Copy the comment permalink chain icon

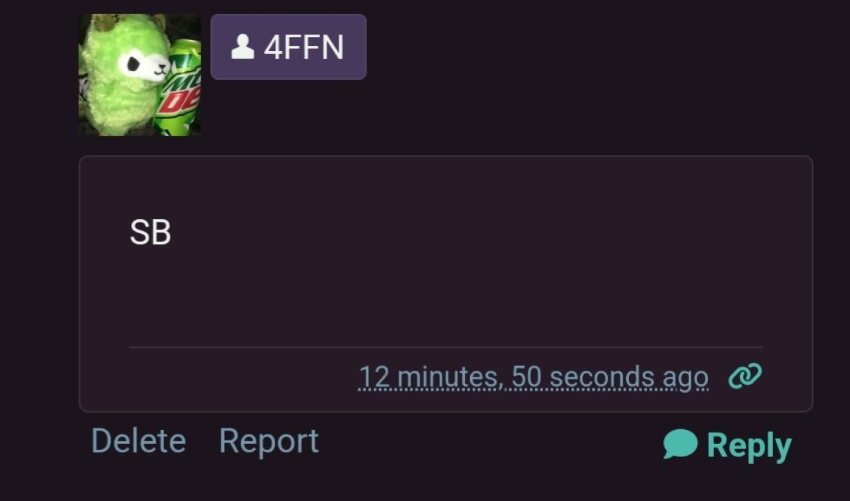point(745,376)
